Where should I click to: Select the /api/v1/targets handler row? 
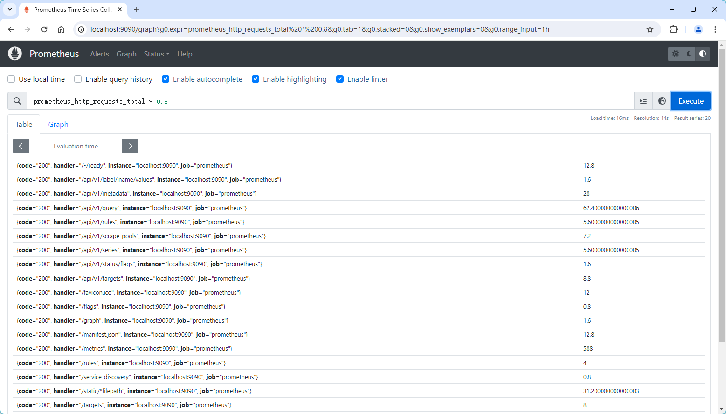[359, 278]
